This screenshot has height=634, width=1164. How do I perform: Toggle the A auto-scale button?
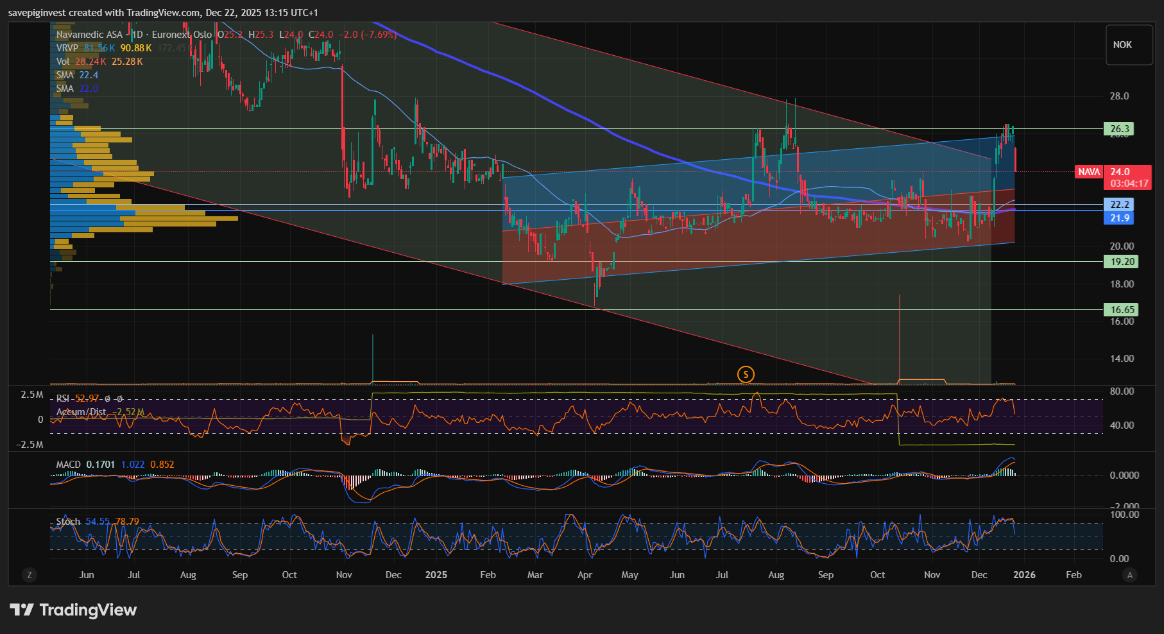[1129, 575]
